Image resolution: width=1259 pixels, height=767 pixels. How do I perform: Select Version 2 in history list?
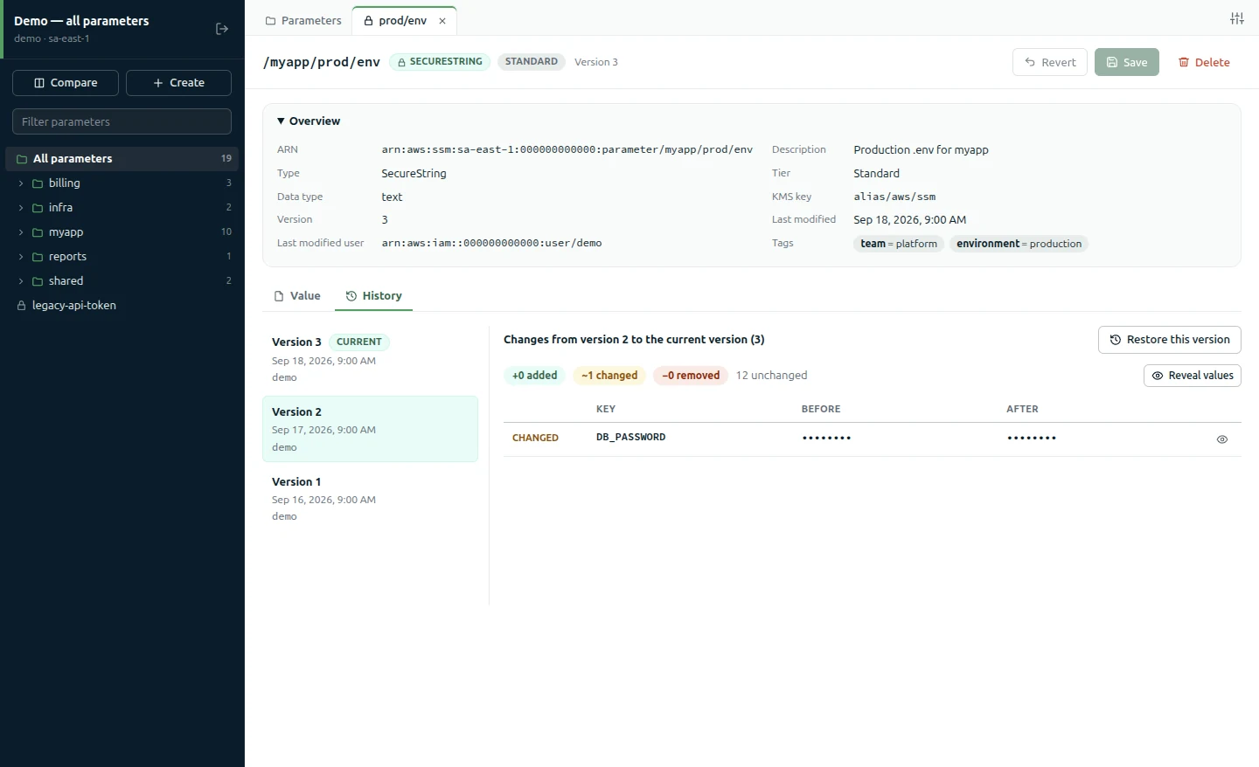pos(370,429)
